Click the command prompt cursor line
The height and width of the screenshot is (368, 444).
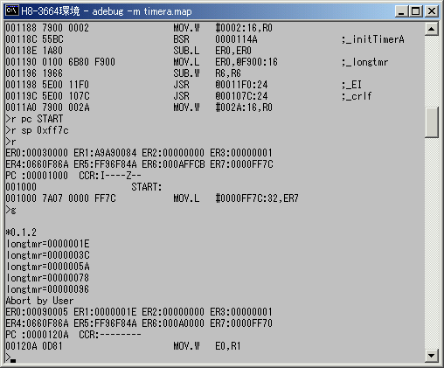(x=11, y=358)
